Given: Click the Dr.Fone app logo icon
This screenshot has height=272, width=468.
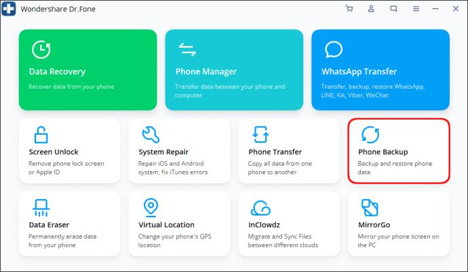Looking at the screenshot, I should click(x=8, y=9).
